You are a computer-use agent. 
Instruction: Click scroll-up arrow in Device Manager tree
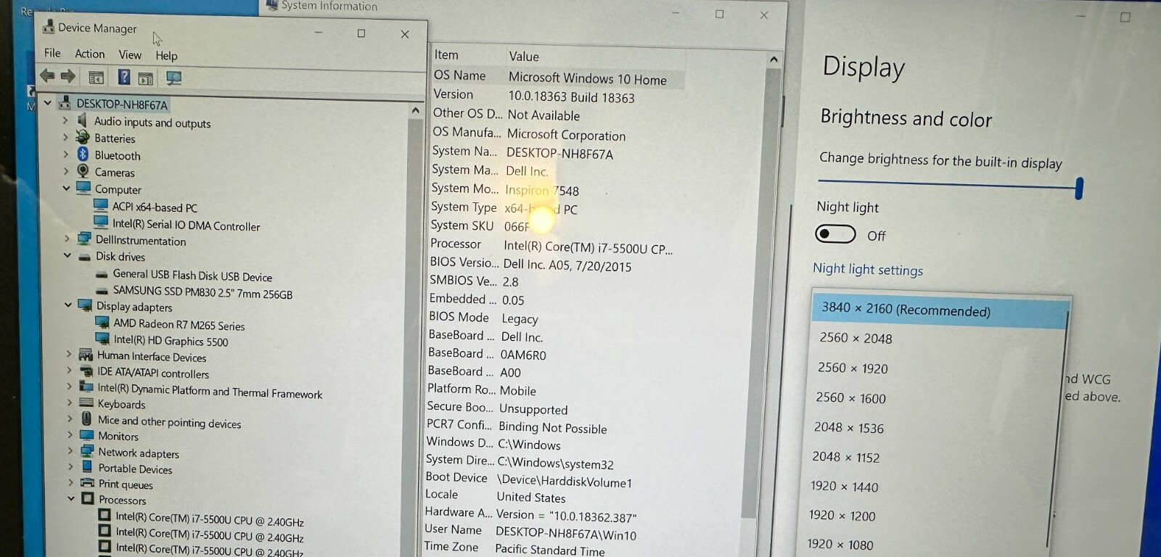tap(415, 111)
